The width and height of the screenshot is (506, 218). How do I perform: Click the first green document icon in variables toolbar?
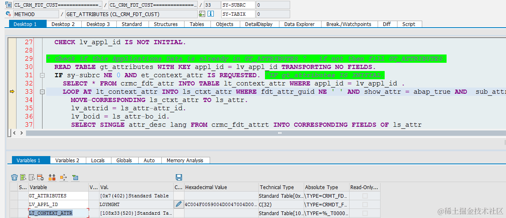pos(24,178)
